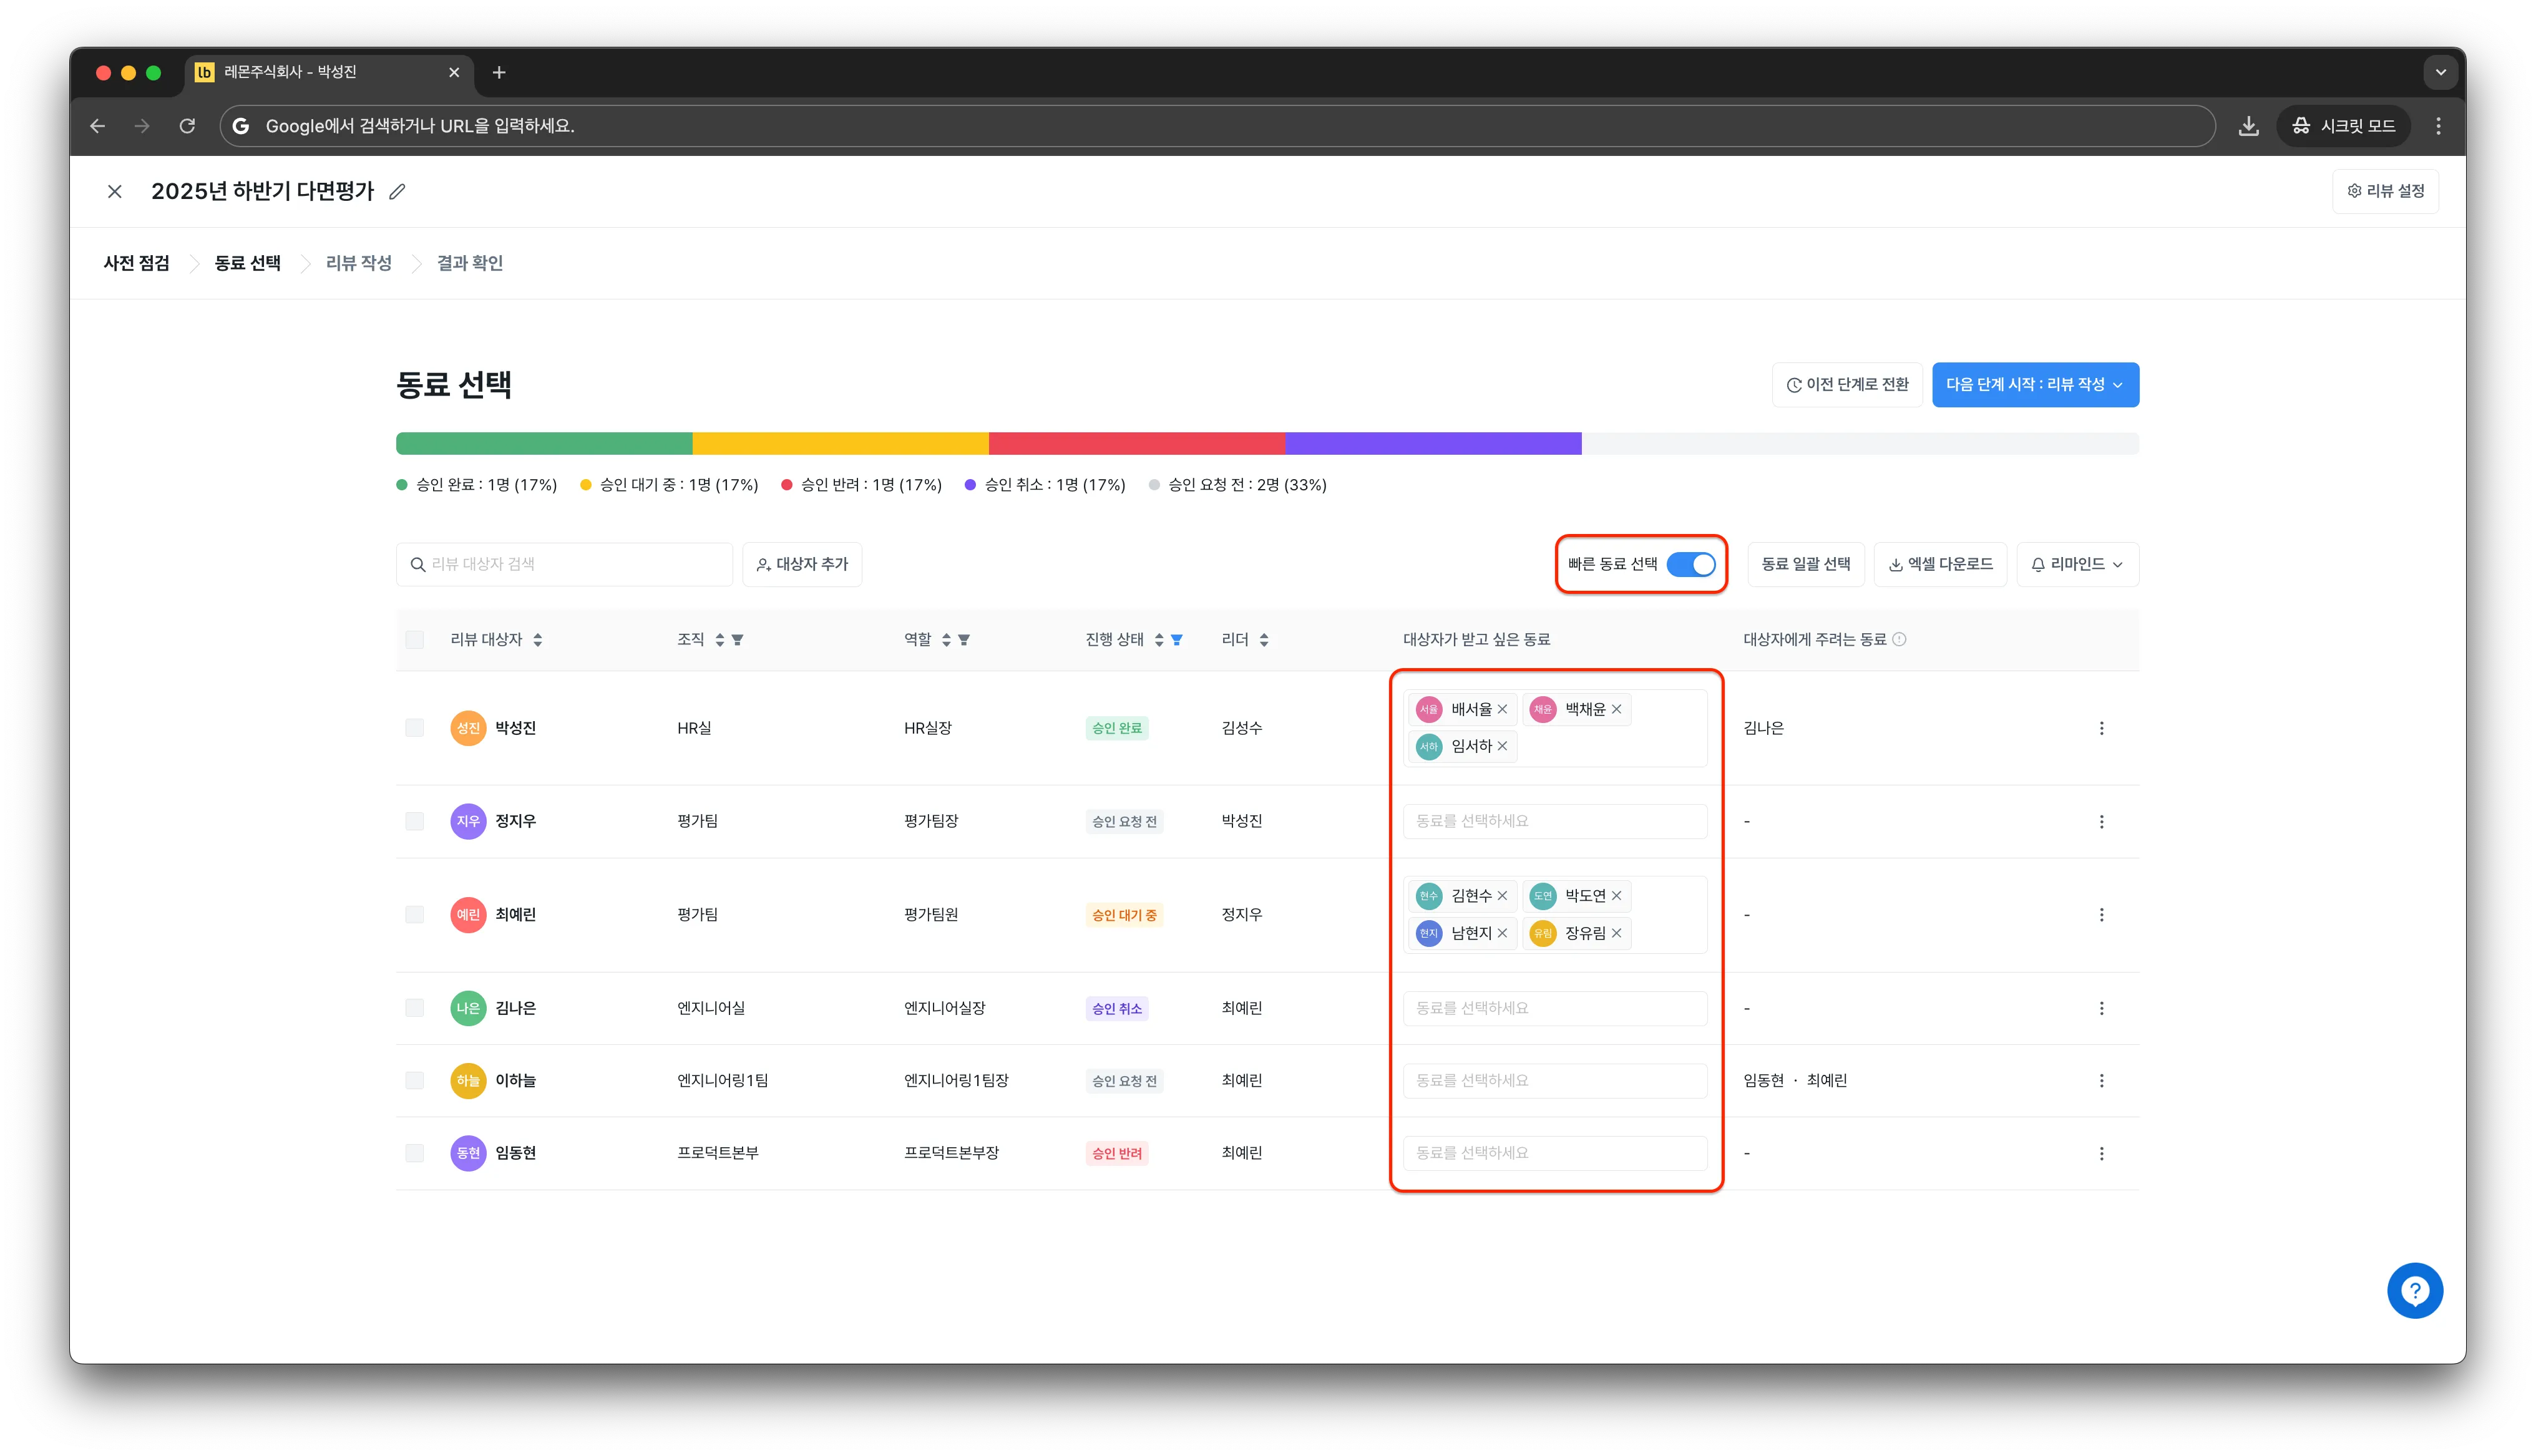Screen dimensions: 2536x1456
Task: Check the select-all header checkbox
Action: 415,640
